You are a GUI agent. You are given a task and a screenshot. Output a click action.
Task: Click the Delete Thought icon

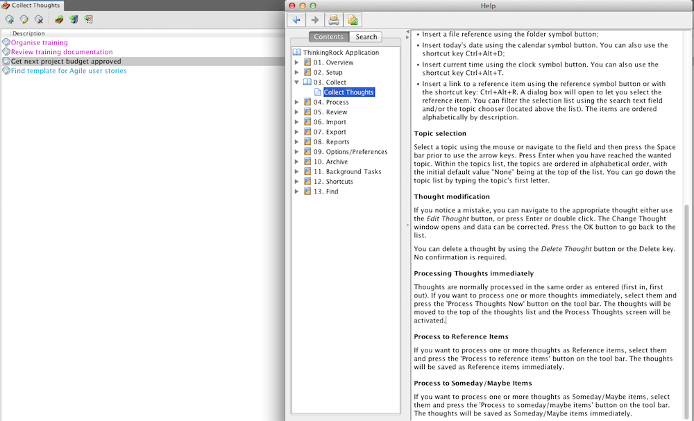point(39,19)
